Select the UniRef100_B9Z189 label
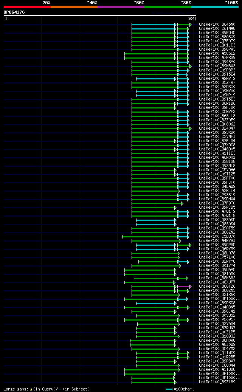Viewport: 242px width, 392px height. tap(217, 382)
